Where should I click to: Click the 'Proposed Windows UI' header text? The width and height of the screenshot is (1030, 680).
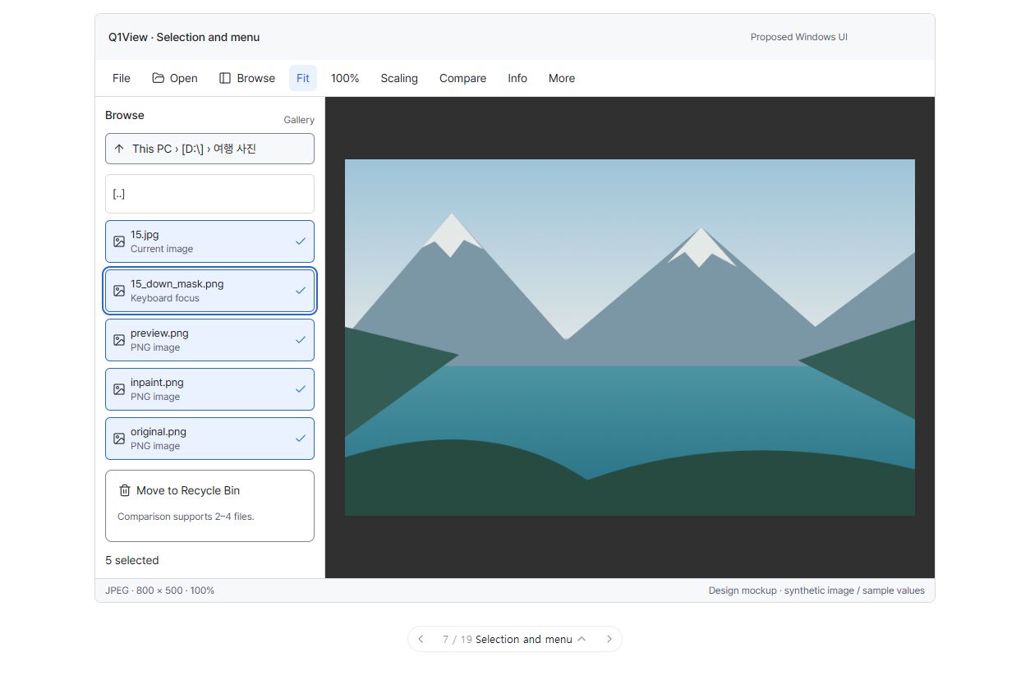(x=799, y=37)
